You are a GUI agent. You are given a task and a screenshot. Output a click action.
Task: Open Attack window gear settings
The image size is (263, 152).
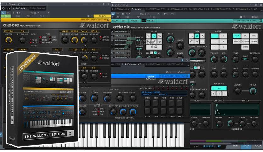[241, 17]
